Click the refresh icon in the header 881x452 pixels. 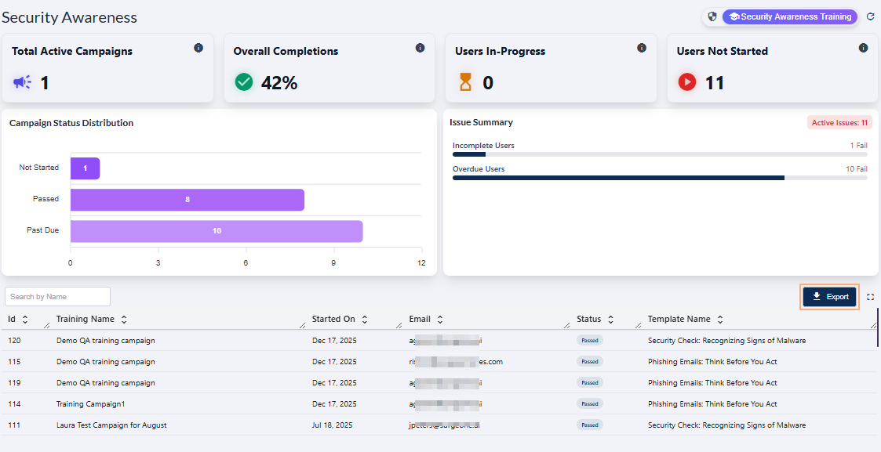(870, 16)
